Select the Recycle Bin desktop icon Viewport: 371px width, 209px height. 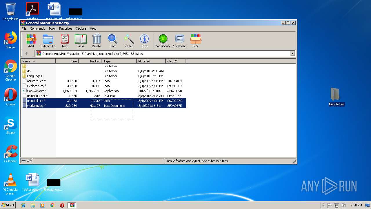pos(10,12)
